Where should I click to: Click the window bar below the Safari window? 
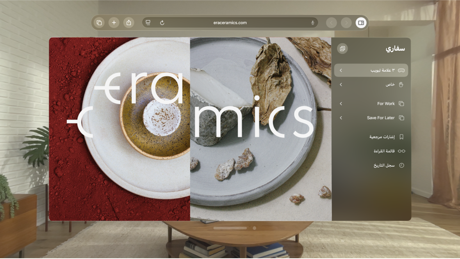[230, 228]
